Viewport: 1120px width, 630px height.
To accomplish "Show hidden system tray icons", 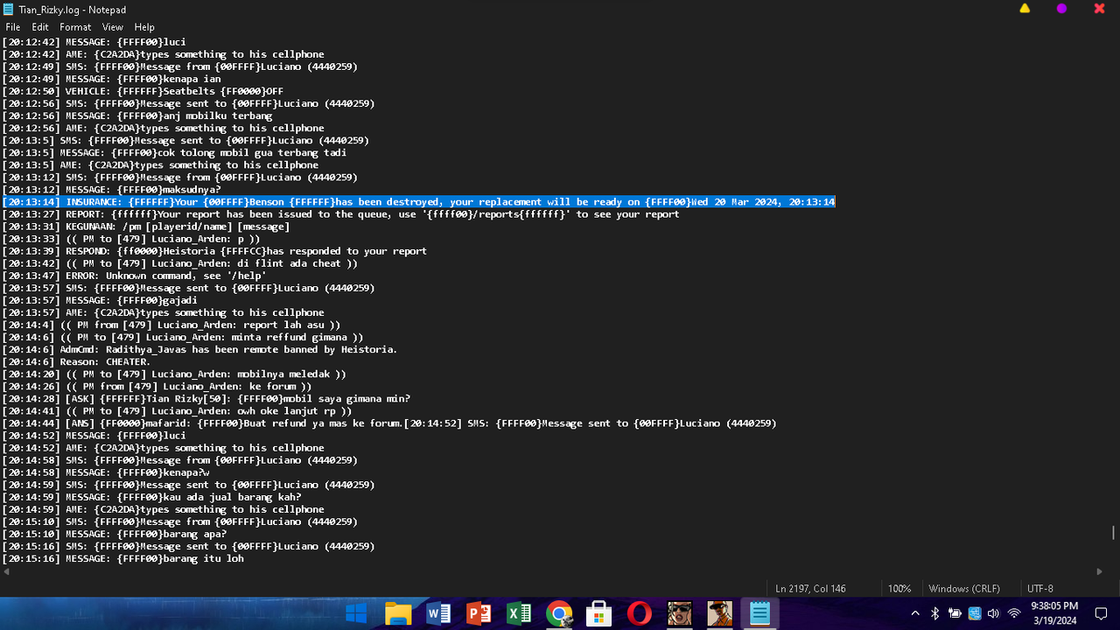I will tap(915, 613).
